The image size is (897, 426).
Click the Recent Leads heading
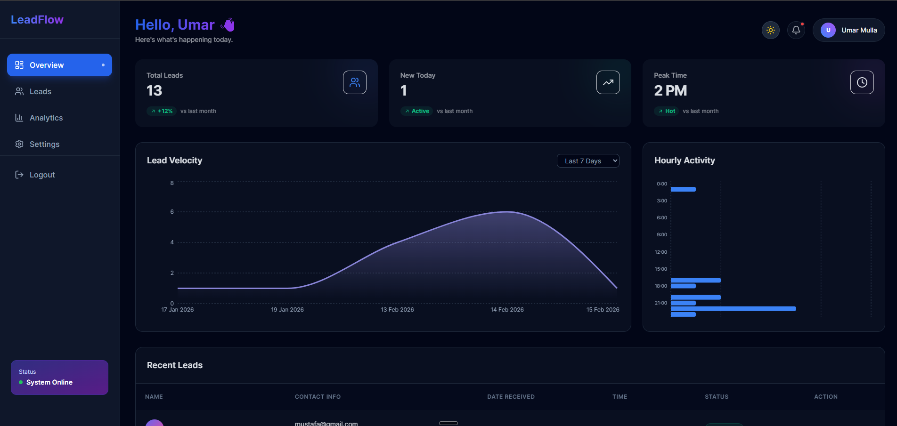click(175, 365)
